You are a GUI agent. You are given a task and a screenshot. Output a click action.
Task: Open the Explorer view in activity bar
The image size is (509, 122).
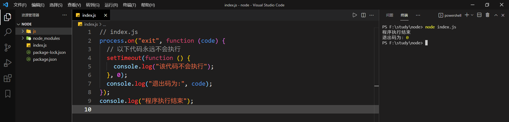click(8, 17)
